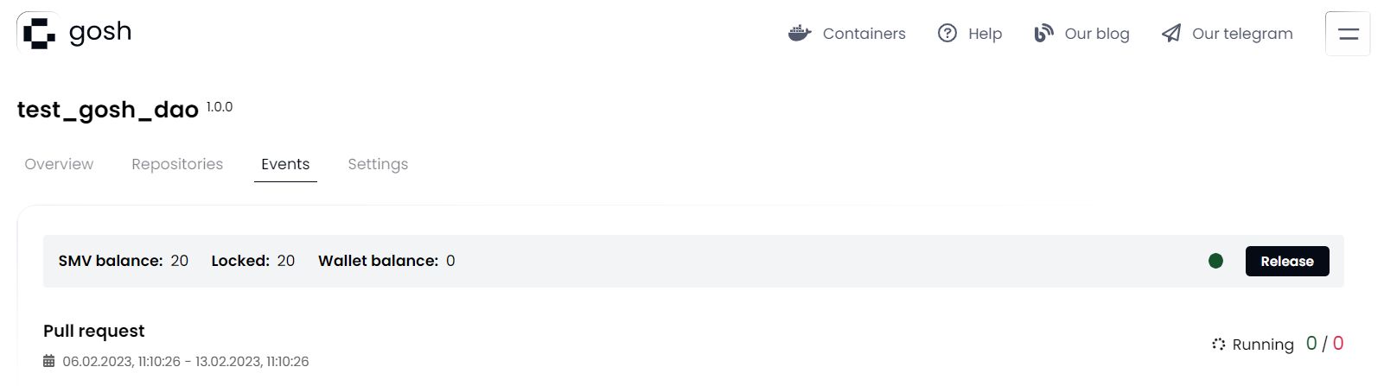Screen dimensions: 1384x386
Task: Open the Containers link
Action: [x=864, y=34]
